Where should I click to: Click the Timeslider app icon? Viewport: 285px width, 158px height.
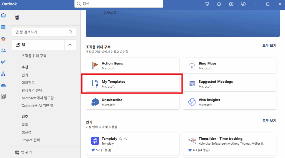192,141
